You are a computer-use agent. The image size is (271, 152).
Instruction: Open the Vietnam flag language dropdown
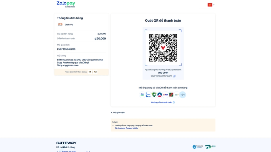(211, 5)
